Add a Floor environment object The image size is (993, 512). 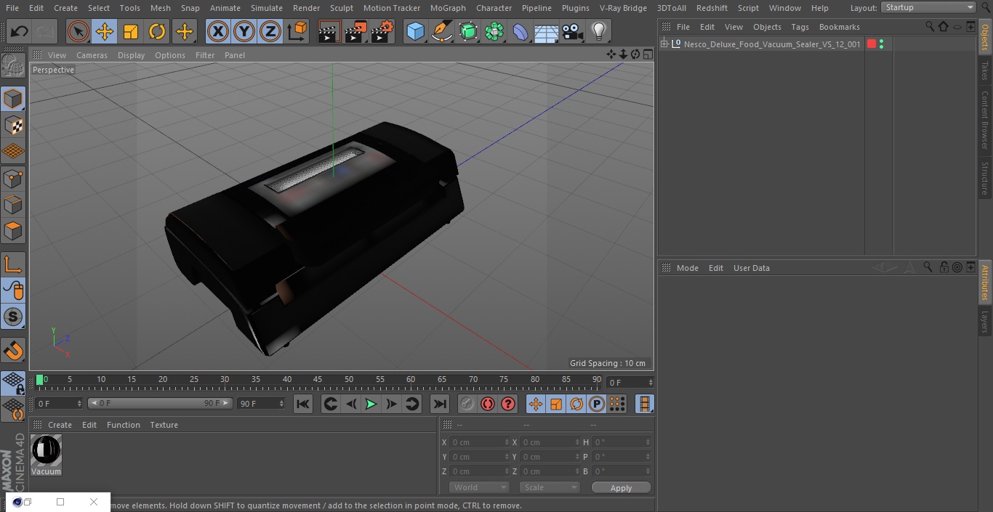547,31
